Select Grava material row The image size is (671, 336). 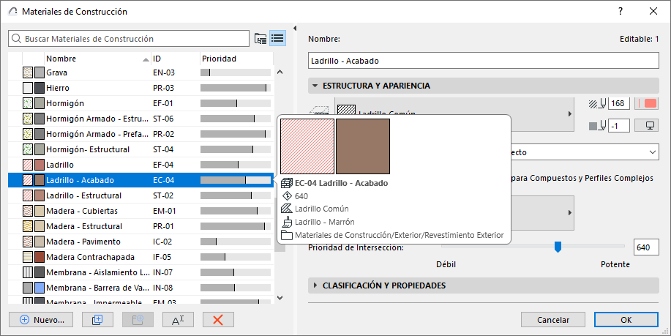tap(140, 72)
